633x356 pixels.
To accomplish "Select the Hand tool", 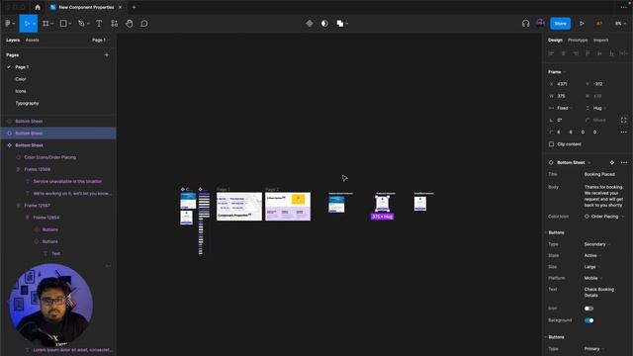I will 130,24.
